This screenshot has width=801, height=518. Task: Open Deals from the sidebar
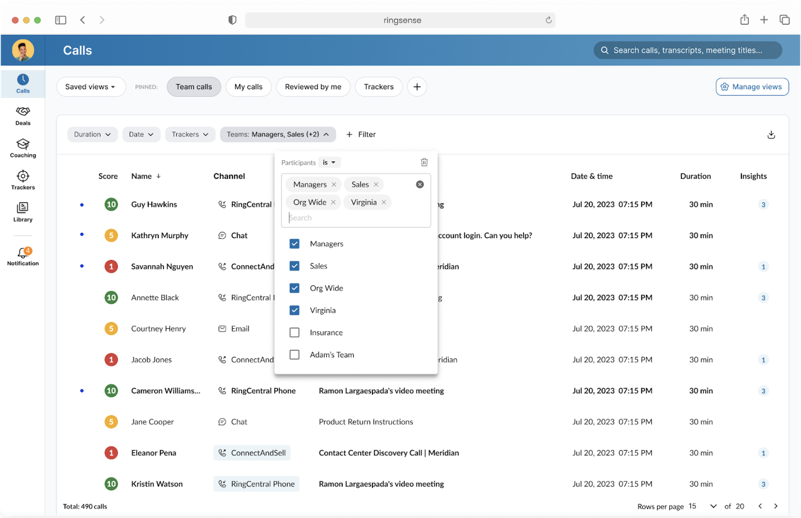click(23, 116)
